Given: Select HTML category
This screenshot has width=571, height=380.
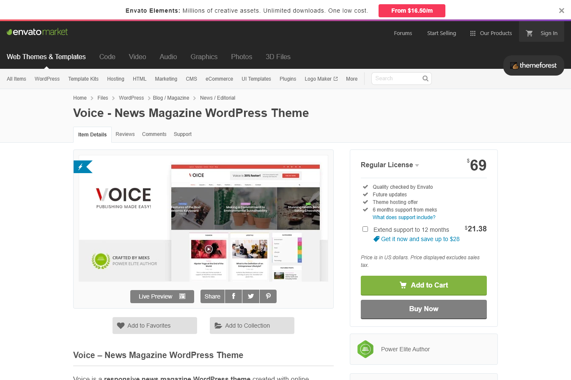Looking at the screenshot, I should [x=140, y=79].
